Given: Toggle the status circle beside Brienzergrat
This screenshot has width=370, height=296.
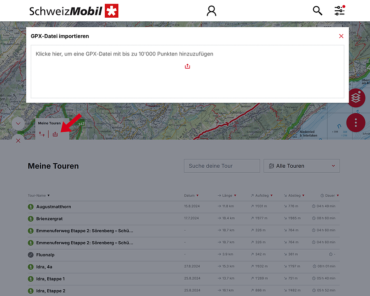Looking at the screenshot, I should click(x=31, y=218).
